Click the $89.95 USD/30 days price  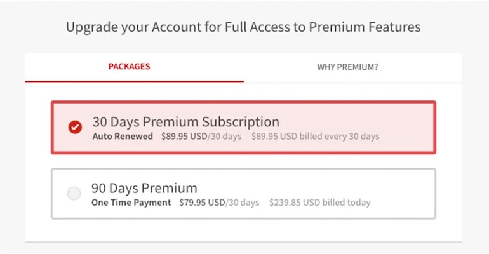pos(201,136)
